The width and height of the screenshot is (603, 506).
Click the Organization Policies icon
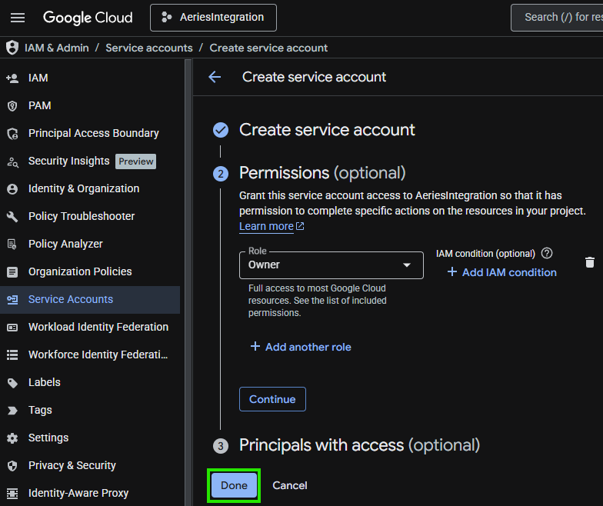pyautogui.click(x=12, y=272)
